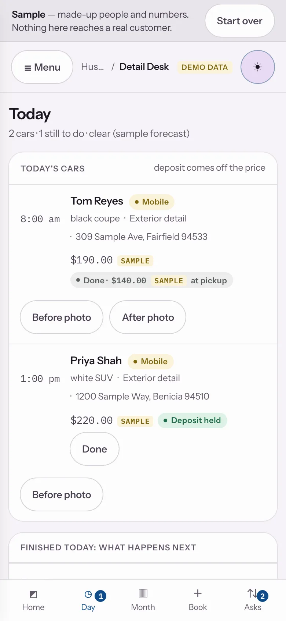This screenshot has height=621, width=286.
Task: Open Priya Shah's address 1200 Sample Way
Action: click(142, 396)
